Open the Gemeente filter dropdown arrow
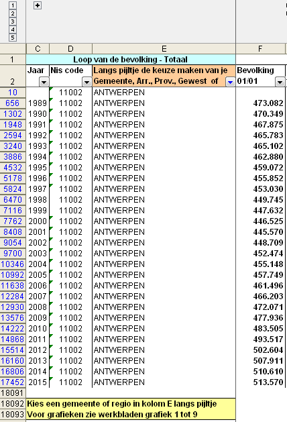This screenshot has height=422, width=287. click(230, 82)
